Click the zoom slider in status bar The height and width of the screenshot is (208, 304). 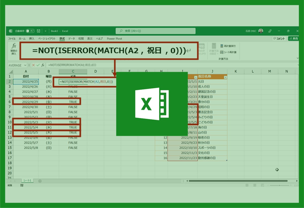coord(280,186)
